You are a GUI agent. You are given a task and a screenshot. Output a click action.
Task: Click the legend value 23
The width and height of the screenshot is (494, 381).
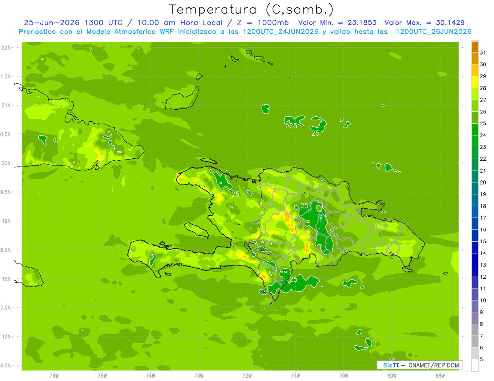(483, 147)
